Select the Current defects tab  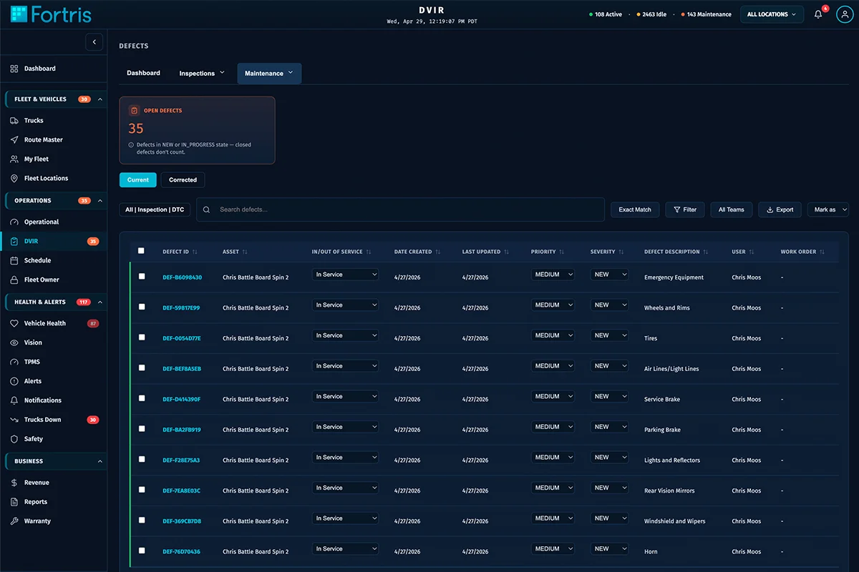(x=138, y=180)
